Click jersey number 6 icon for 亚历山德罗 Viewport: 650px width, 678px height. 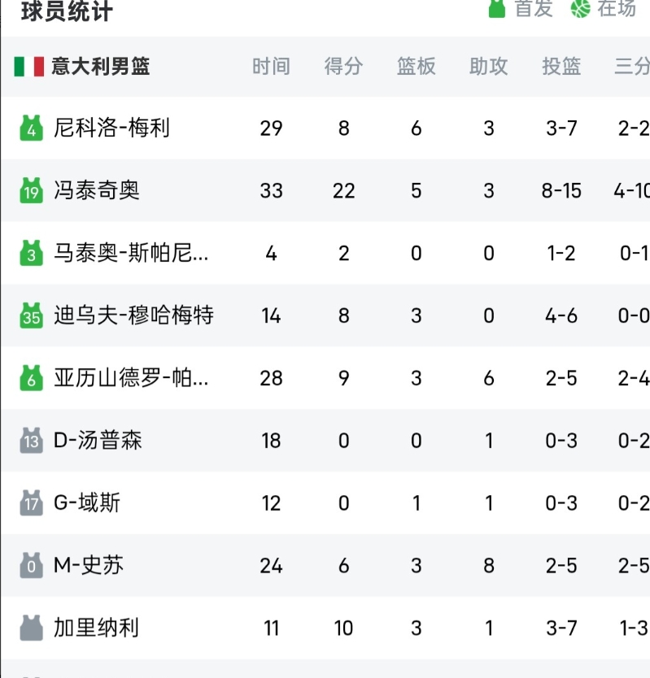(x=31, y=378)
